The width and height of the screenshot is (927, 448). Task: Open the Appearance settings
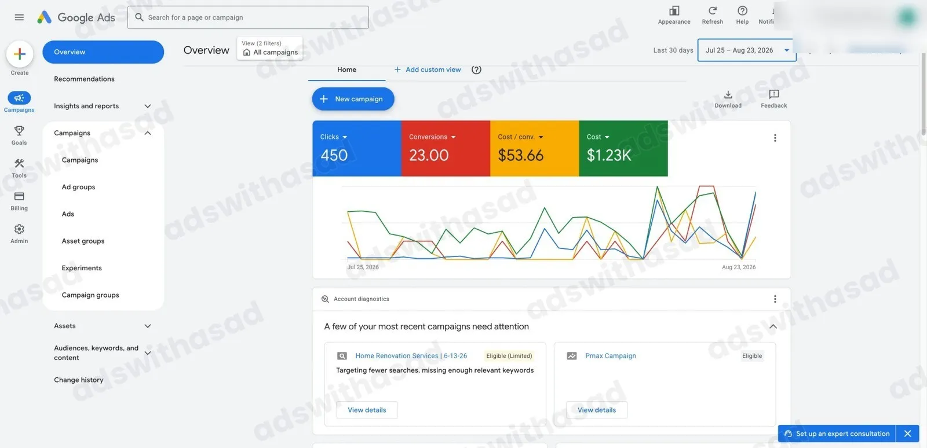tap(674, 15)
